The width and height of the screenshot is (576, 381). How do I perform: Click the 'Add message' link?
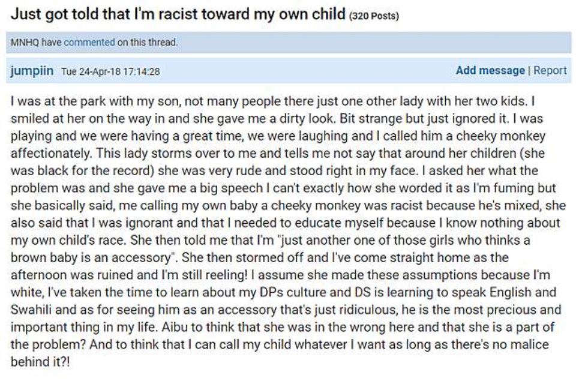coord(490,70)
